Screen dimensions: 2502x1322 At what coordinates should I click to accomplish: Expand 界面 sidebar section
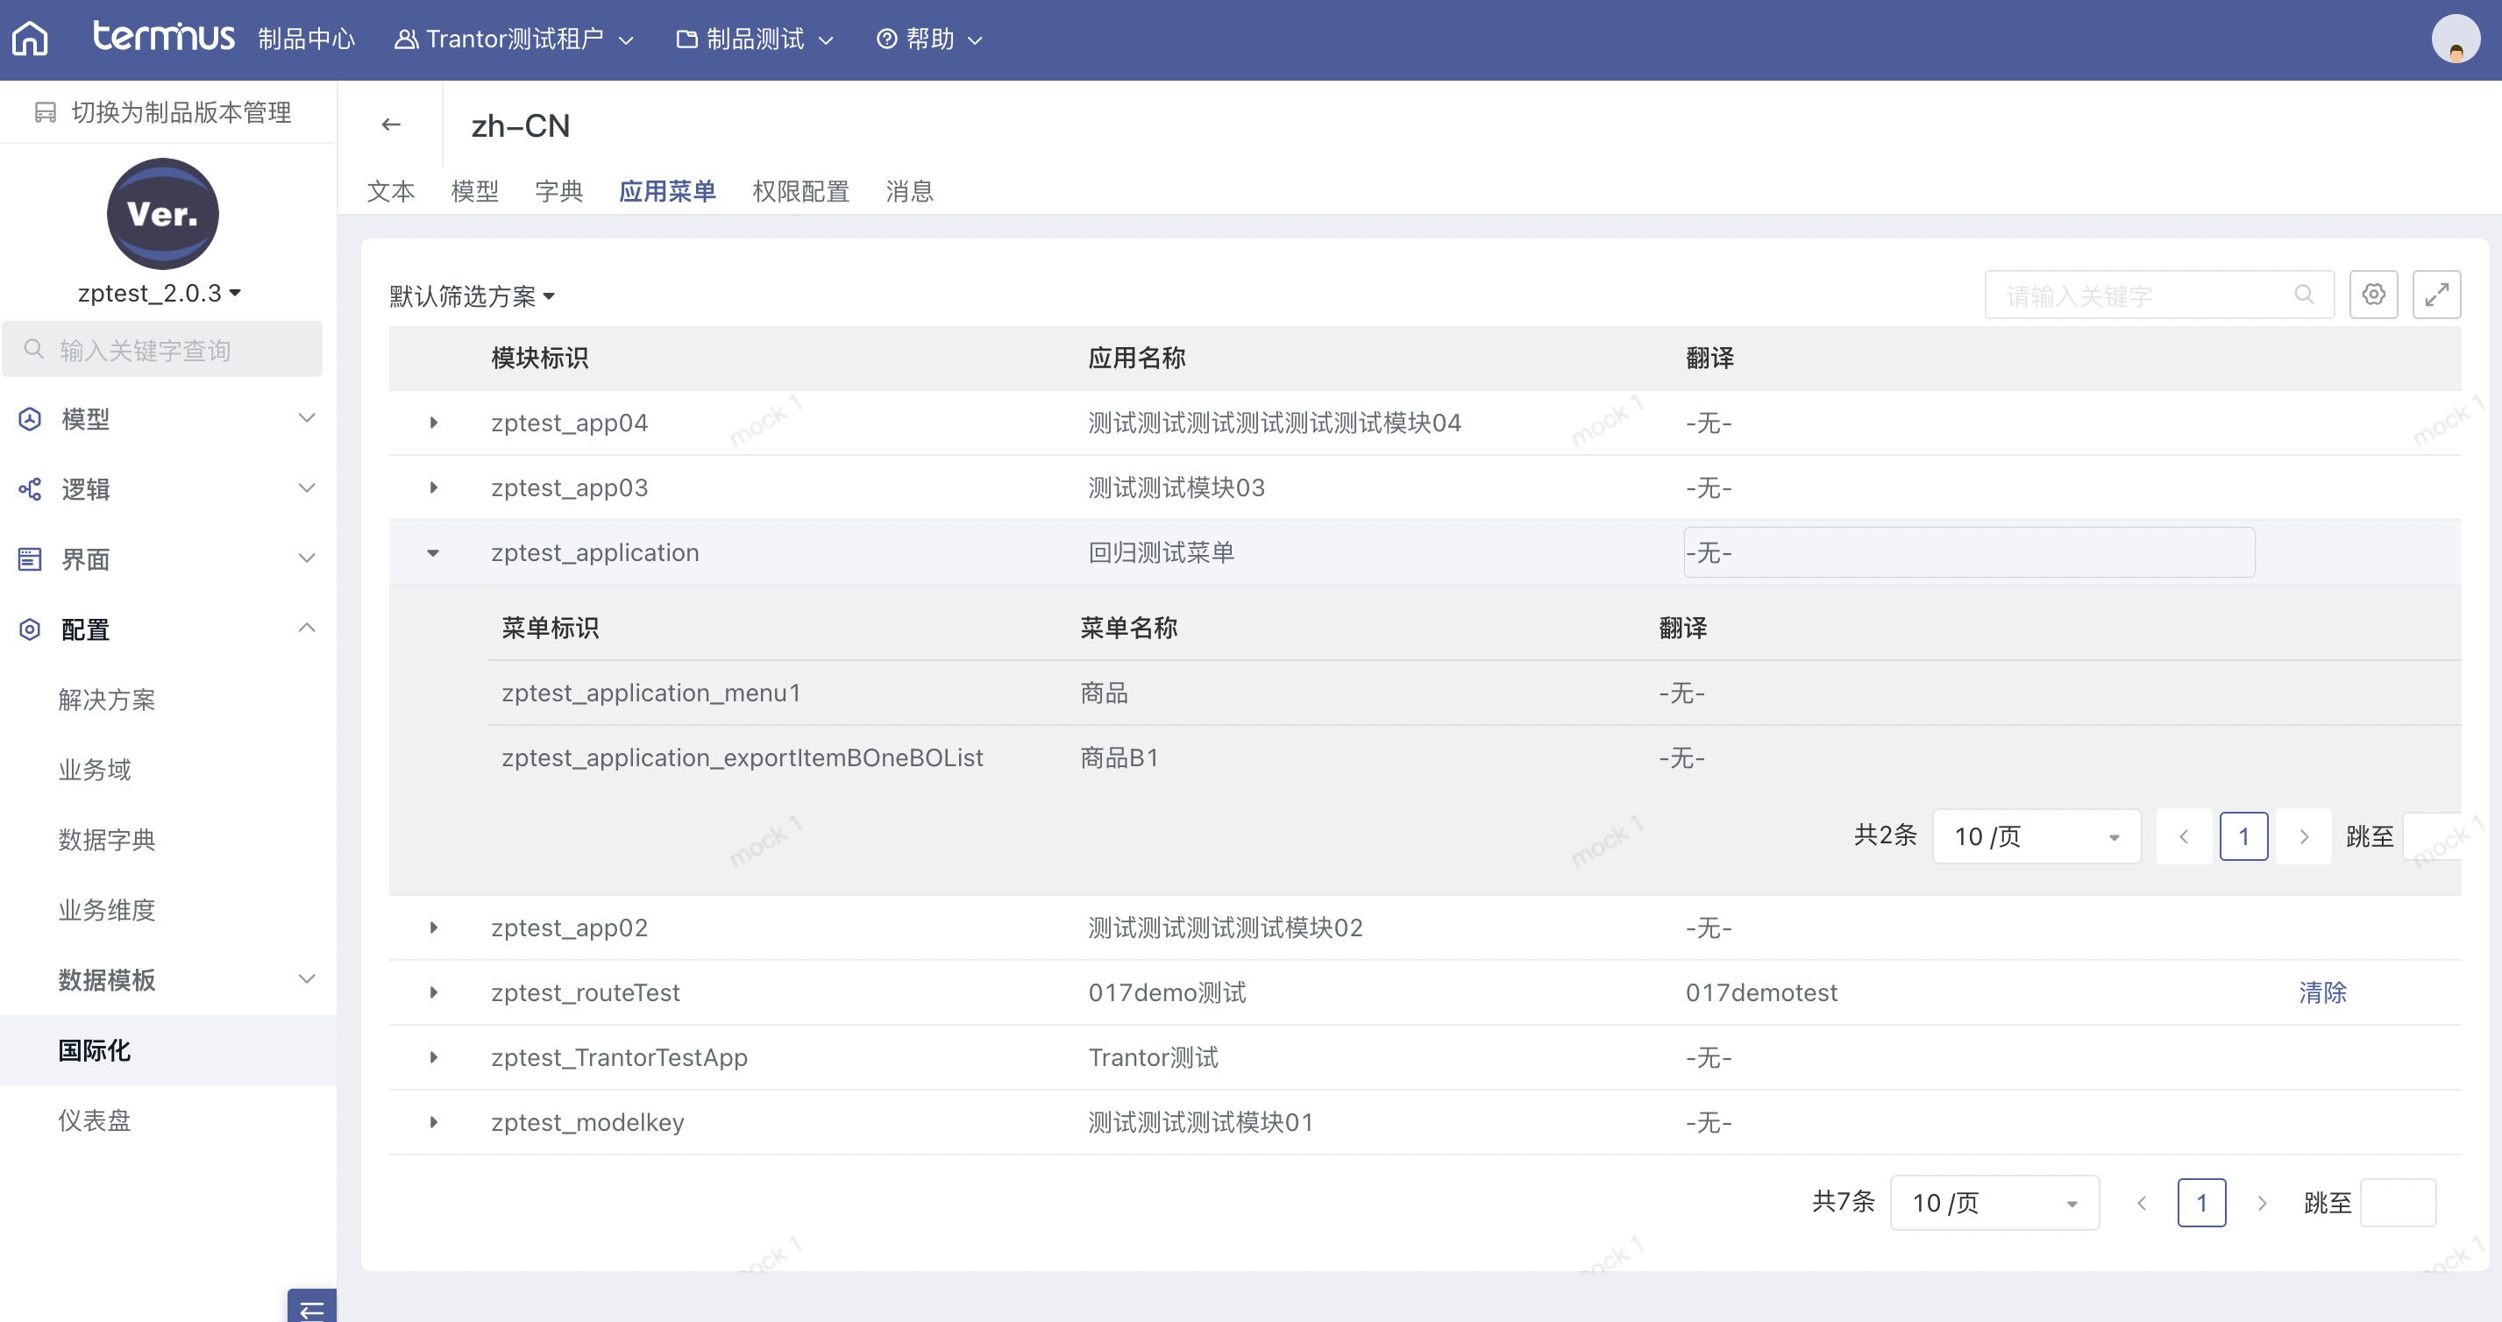tap(306, 558)
